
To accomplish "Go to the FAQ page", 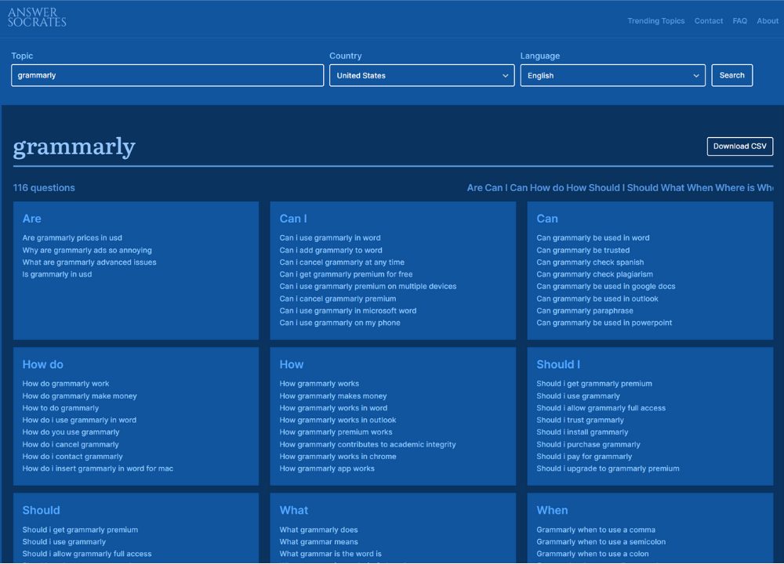I will 739,21.
